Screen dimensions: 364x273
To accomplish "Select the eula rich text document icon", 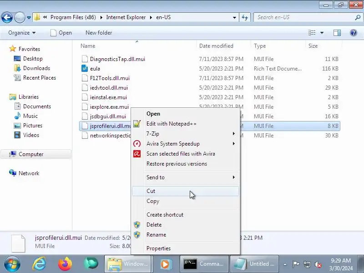I will (85, 69).
